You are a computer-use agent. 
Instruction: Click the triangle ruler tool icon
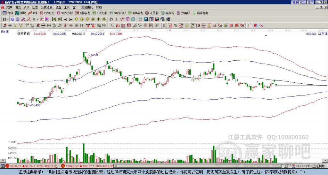[60, 26]
